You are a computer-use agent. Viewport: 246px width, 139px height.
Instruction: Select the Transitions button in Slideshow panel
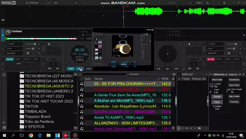click(234, 80)
